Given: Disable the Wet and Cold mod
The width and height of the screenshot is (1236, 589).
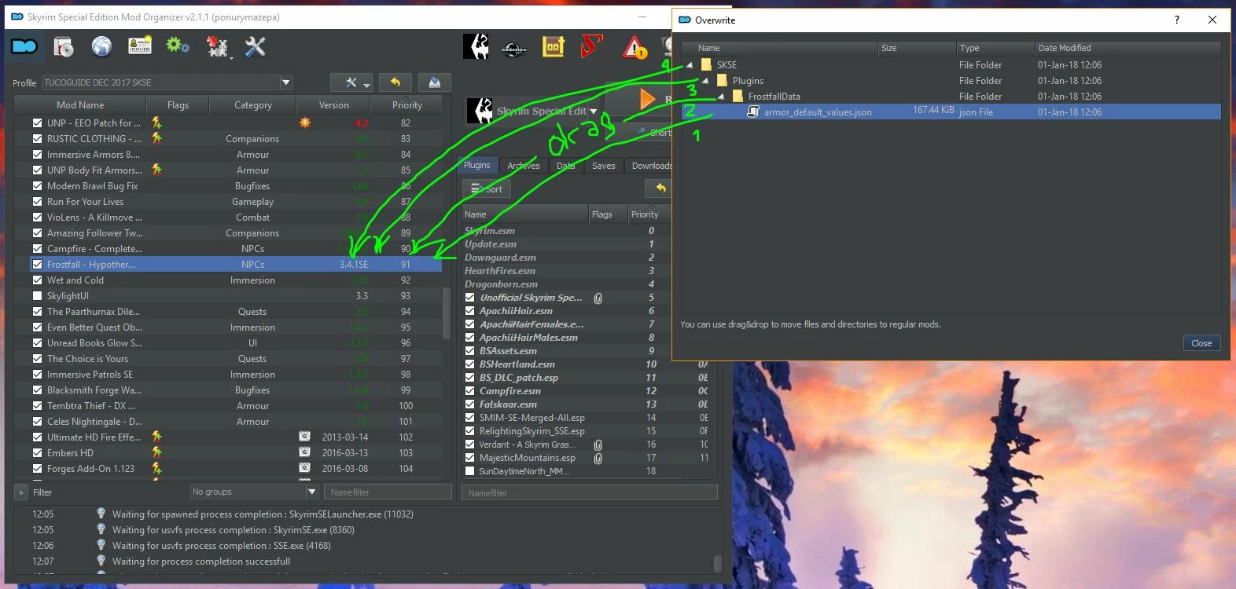Looking at the screenshot, I should tap(37, 280).
